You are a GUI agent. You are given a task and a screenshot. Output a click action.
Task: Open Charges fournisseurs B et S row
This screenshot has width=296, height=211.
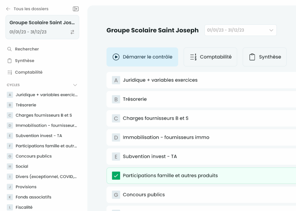pos(155,118)
